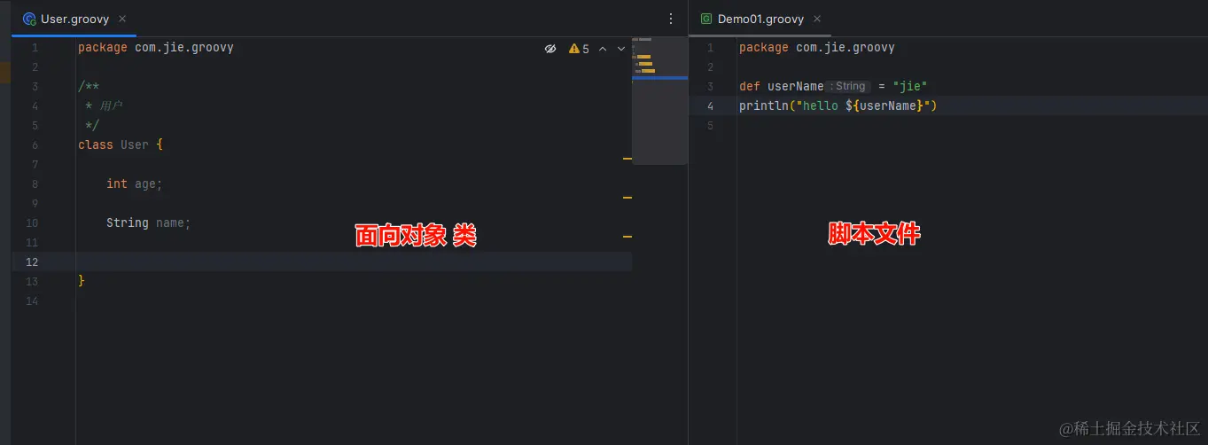Click line number 6 in User.groovy gutter

click(34, 144)
